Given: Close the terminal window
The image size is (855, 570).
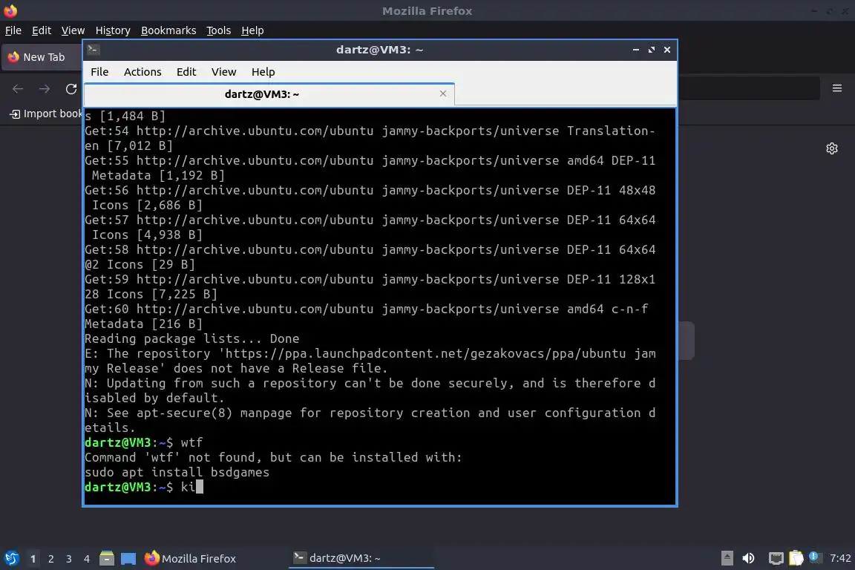Looking at the screenshot, I should coord(667,50).
